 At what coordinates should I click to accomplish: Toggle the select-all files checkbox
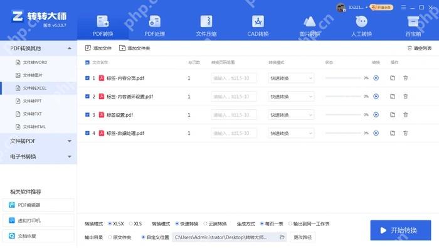coord(87,62)
